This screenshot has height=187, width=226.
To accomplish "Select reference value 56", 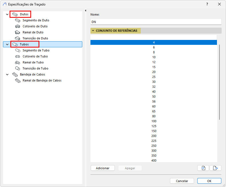I will click(x=154, y=101).
